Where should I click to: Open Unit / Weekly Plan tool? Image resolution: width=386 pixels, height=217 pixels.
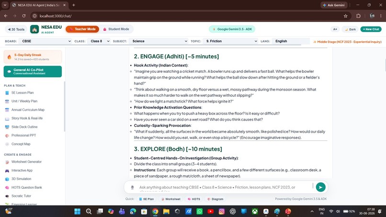click(x=24, y=101)
